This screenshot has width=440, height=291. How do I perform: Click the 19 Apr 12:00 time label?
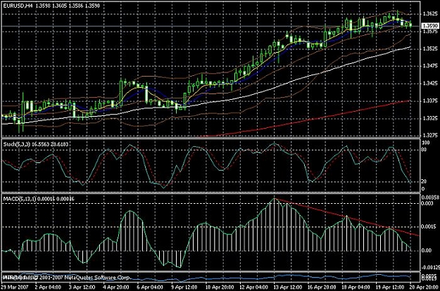click(390, 287)
